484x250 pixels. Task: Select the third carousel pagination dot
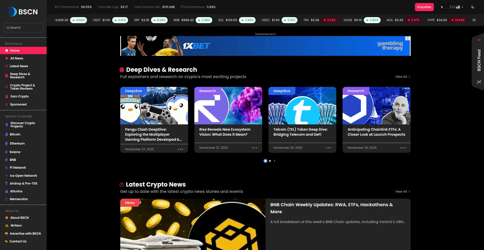[275, 161]
